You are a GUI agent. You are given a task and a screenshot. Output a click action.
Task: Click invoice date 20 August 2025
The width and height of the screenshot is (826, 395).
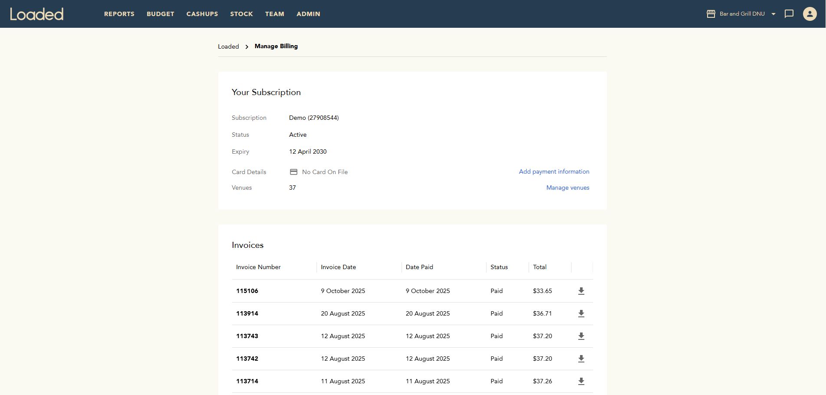click(343, 313)
